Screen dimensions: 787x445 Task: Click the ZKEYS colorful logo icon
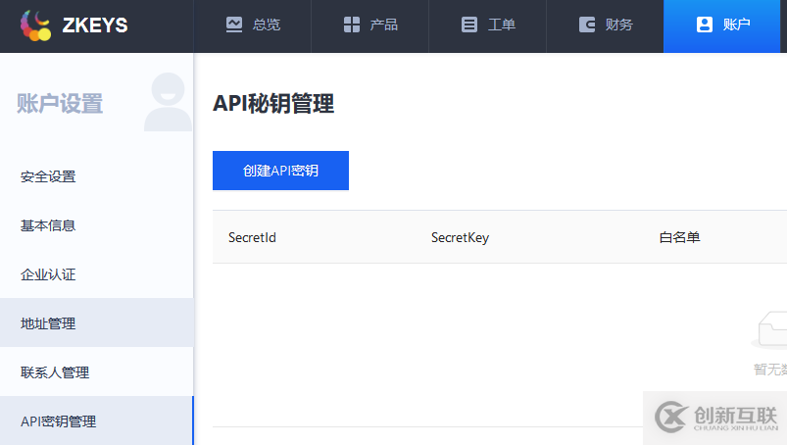tap(35, 25)
